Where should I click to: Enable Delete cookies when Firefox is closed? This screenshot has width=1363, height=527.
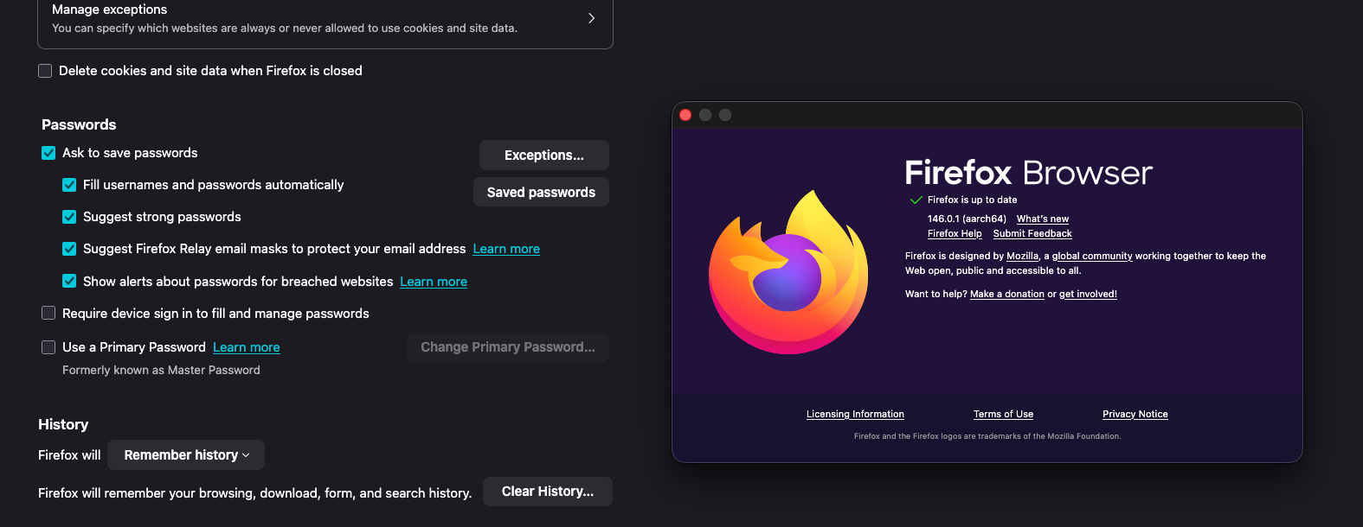45,71
